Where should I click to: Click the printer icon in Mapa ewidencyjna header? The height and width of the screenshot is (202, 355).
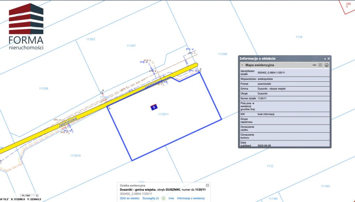coord(327,65)
